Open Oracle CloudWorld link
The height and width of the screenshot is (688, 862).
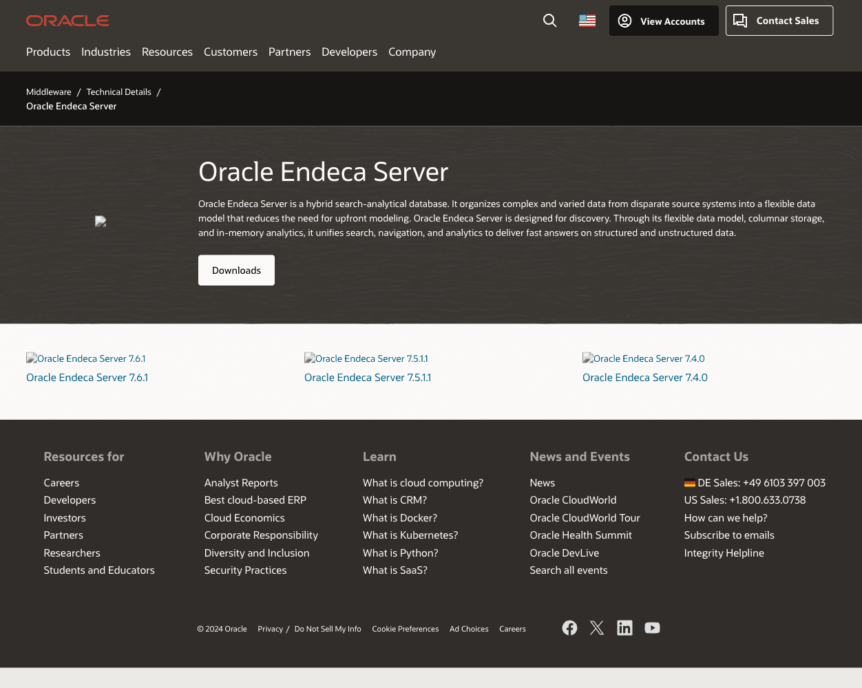(573, 499)
